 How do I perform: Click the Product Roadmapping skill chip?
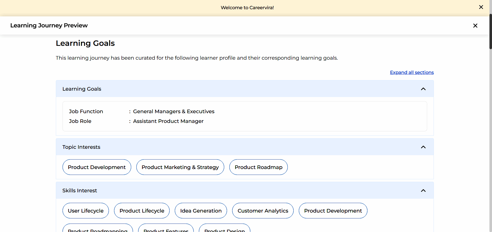tap(98, 229)
